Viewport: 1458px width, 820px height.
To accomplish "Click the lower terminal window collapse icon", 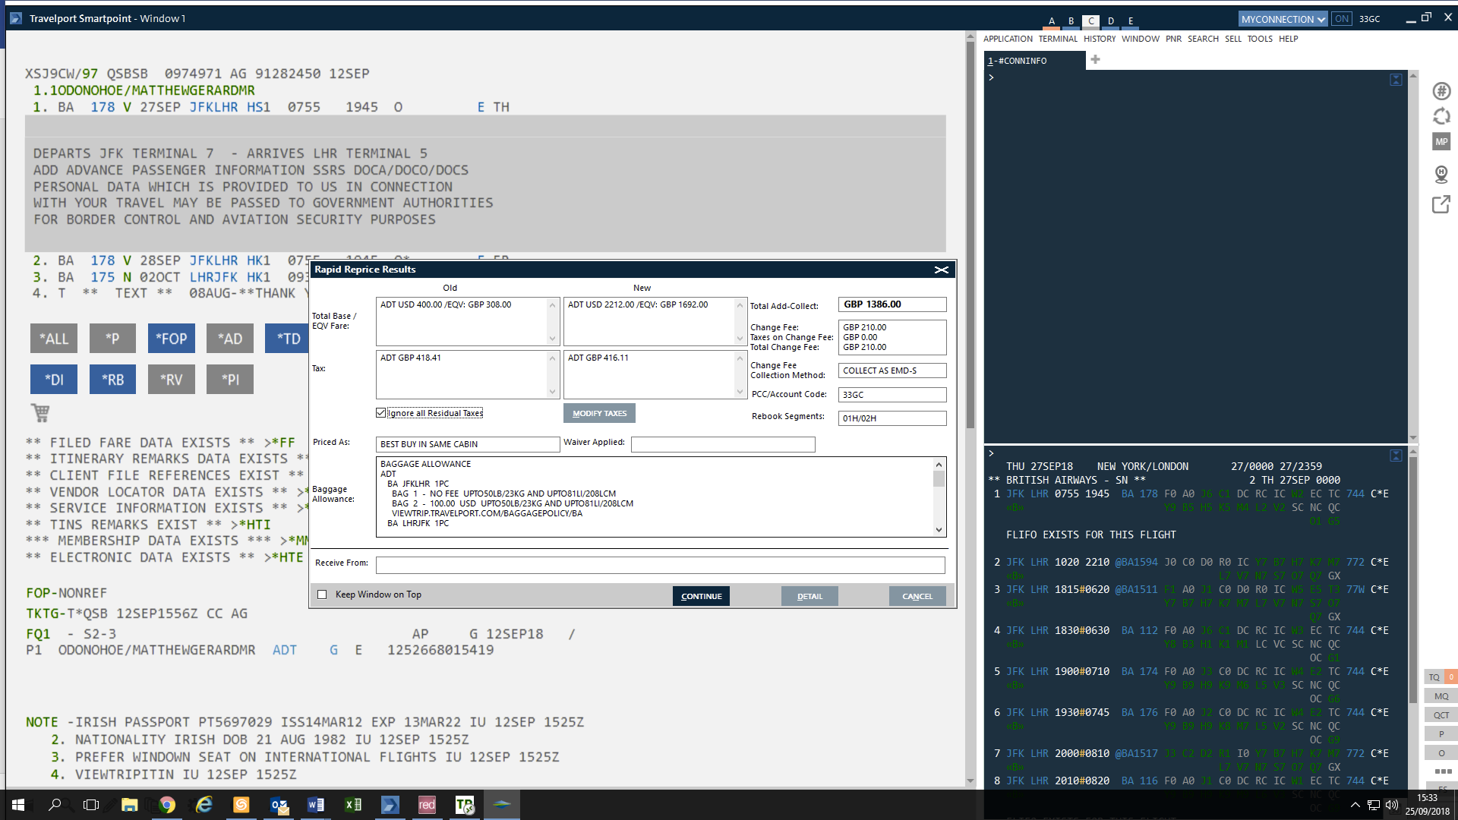I will (x=1396, y=456).
